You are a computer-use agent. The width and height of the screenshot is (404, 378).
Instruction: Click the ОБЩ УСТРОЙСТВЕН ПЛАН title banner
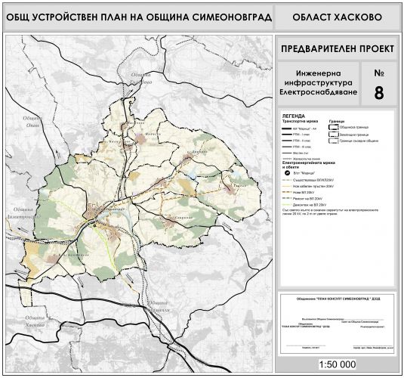point(139,17)
